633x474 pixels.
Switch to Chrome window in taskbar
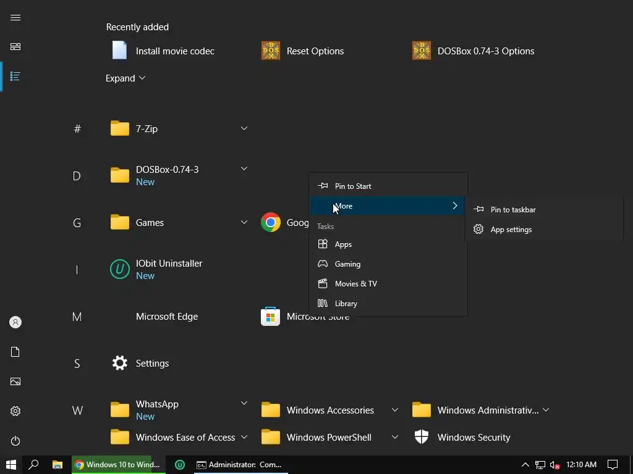coord(118,465)
